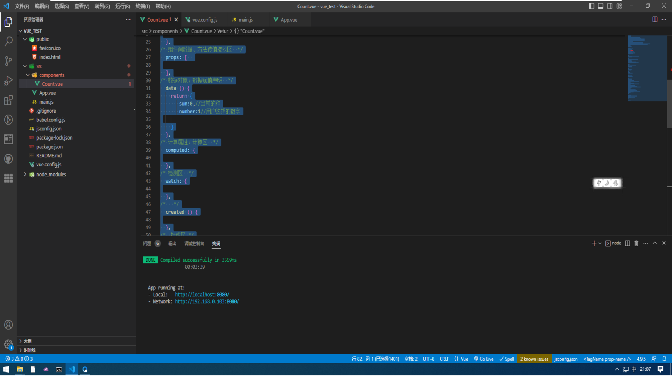Open the 终端(T) menu
This screenshot has width=672, height=376.
pos(143,6)
